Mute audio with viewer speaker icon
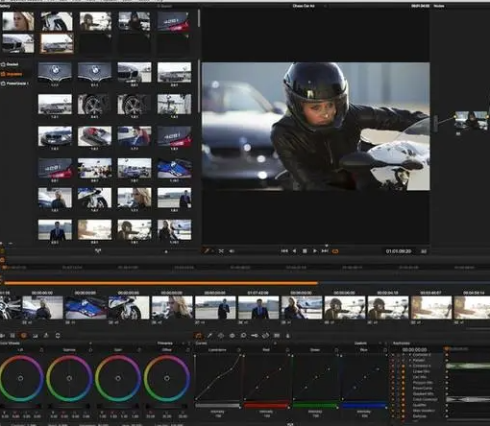Image resolution: width=490 pixels, height=426 pixels. click(x=232, y=251)
